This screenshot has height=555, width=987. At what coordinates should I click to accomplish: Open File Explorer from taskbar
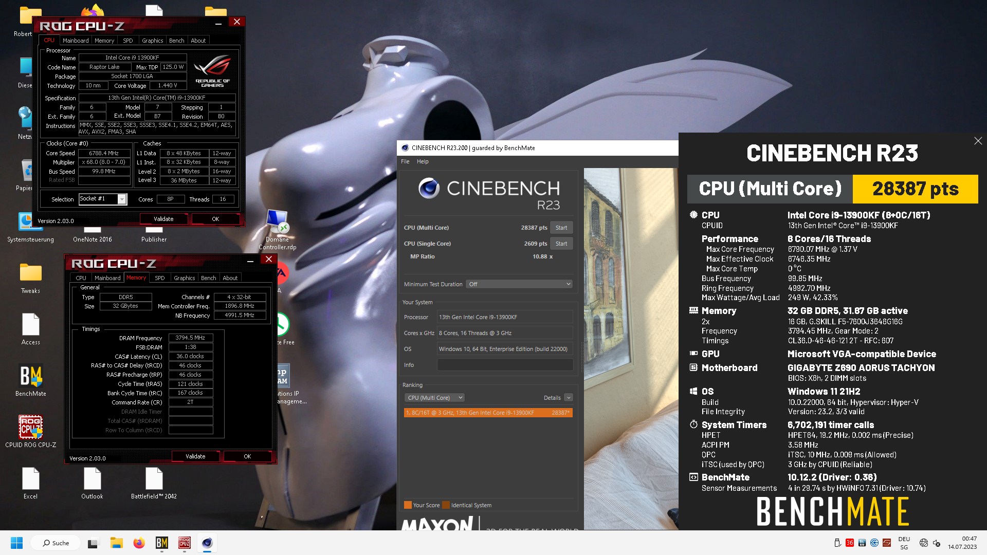pos(116,543)
